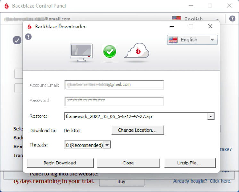Click the Account Email input field
239x192 pixels.
114,85
